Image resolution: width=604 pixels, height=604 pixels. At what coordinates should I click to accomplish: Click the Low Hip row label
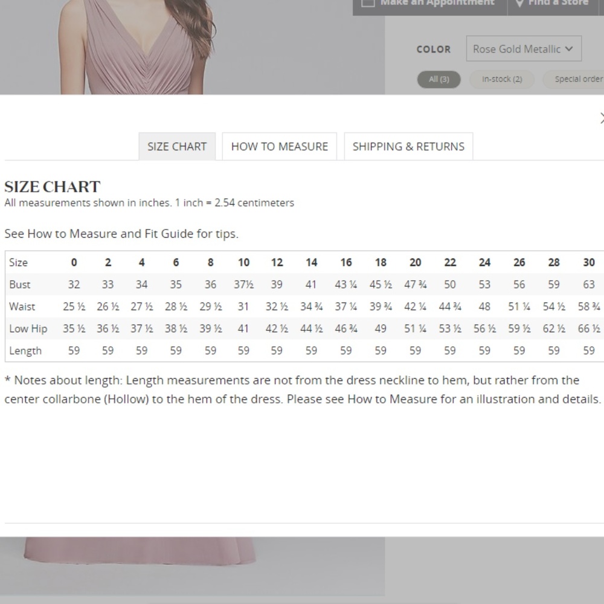point(28,329)
